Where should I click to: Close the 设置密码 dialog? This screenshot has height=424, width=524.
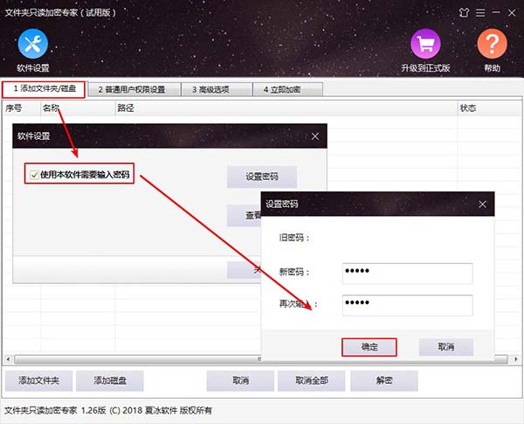click(482, 205)
